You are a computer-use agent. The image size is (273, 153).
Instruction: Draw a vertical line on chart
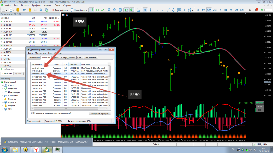[x=157, y=10]
